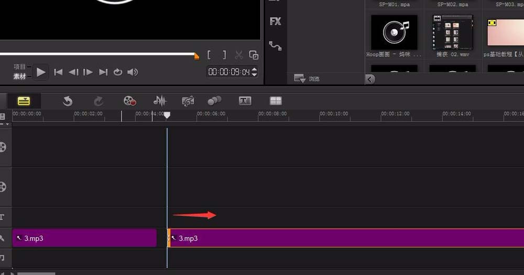Increase timecode with the up stepper arrow

(254, 70)
